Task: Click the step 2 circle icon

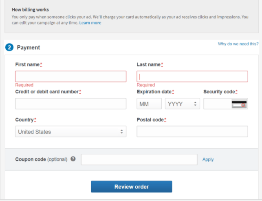Action: click(x=9, y=47)
